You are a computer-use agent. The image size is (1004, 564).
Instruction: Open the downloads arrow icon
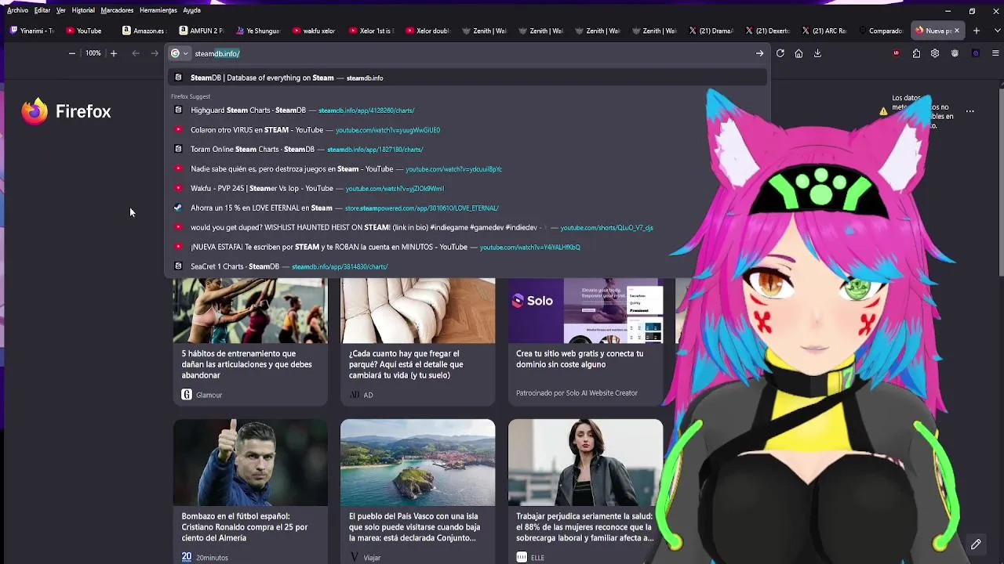[817, 53]
